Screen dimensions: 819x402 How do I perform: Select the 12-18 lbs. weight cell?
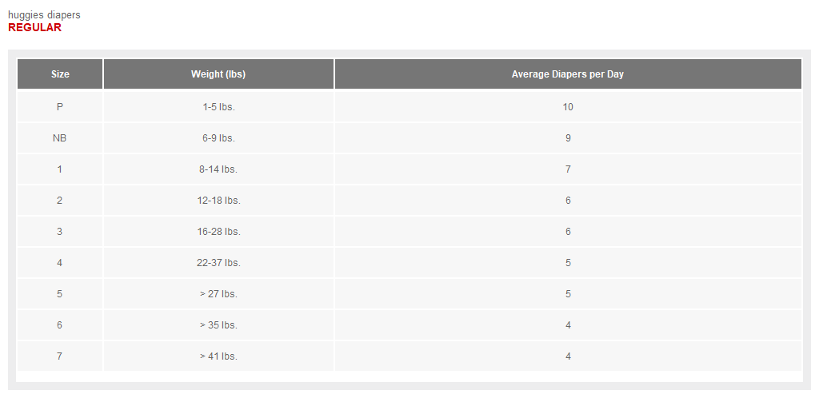[218, 201]
